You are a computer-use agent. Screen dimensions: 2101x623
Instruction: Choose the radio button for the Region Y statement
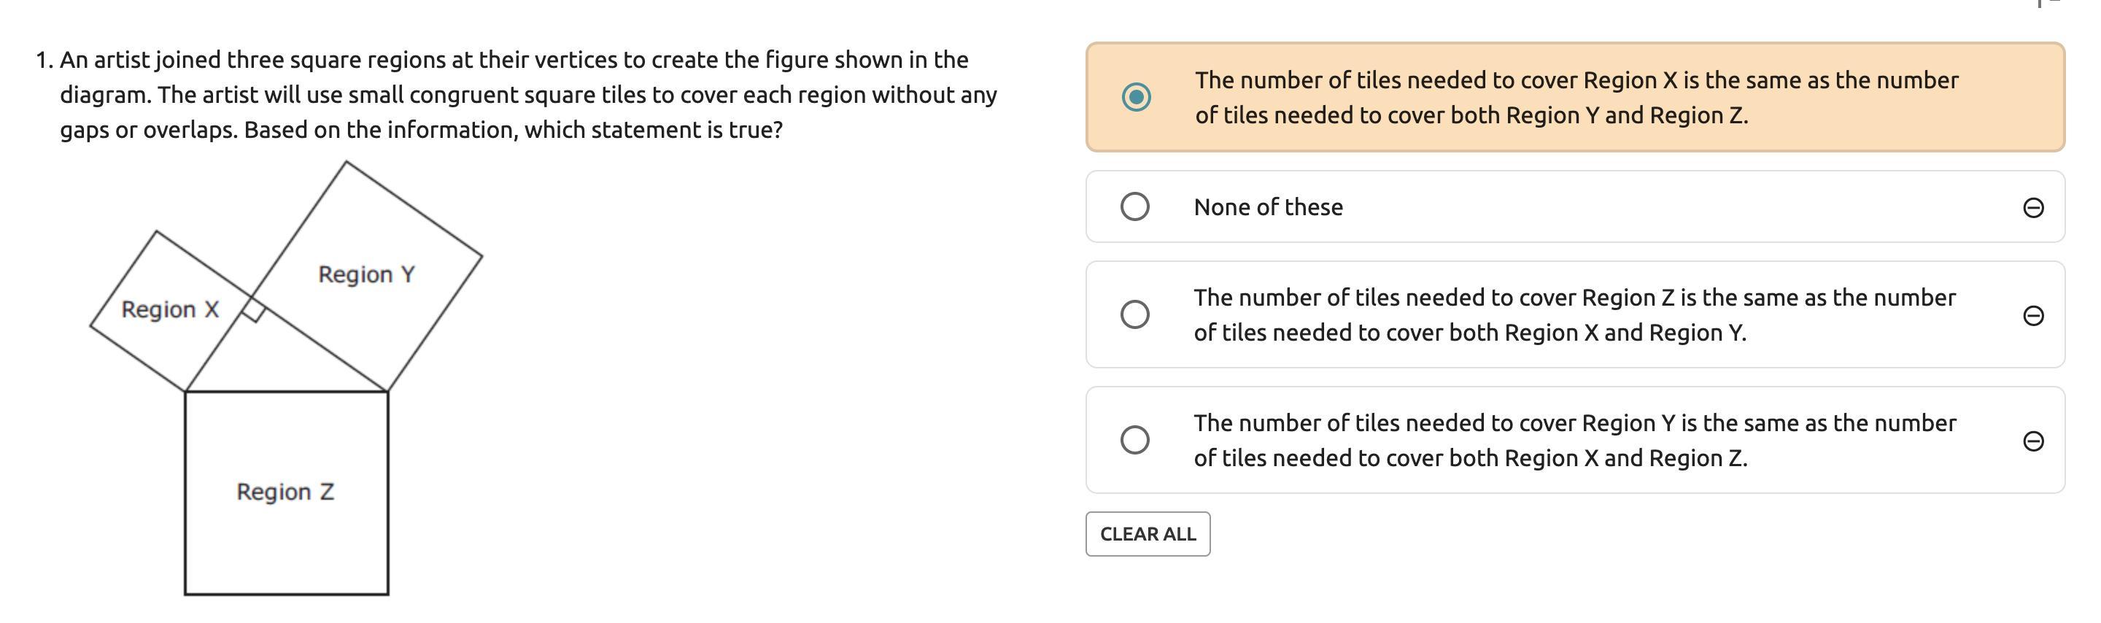1134,439
